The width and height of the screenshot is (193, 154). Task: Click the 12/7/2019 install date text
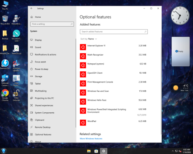click(142, 115)
